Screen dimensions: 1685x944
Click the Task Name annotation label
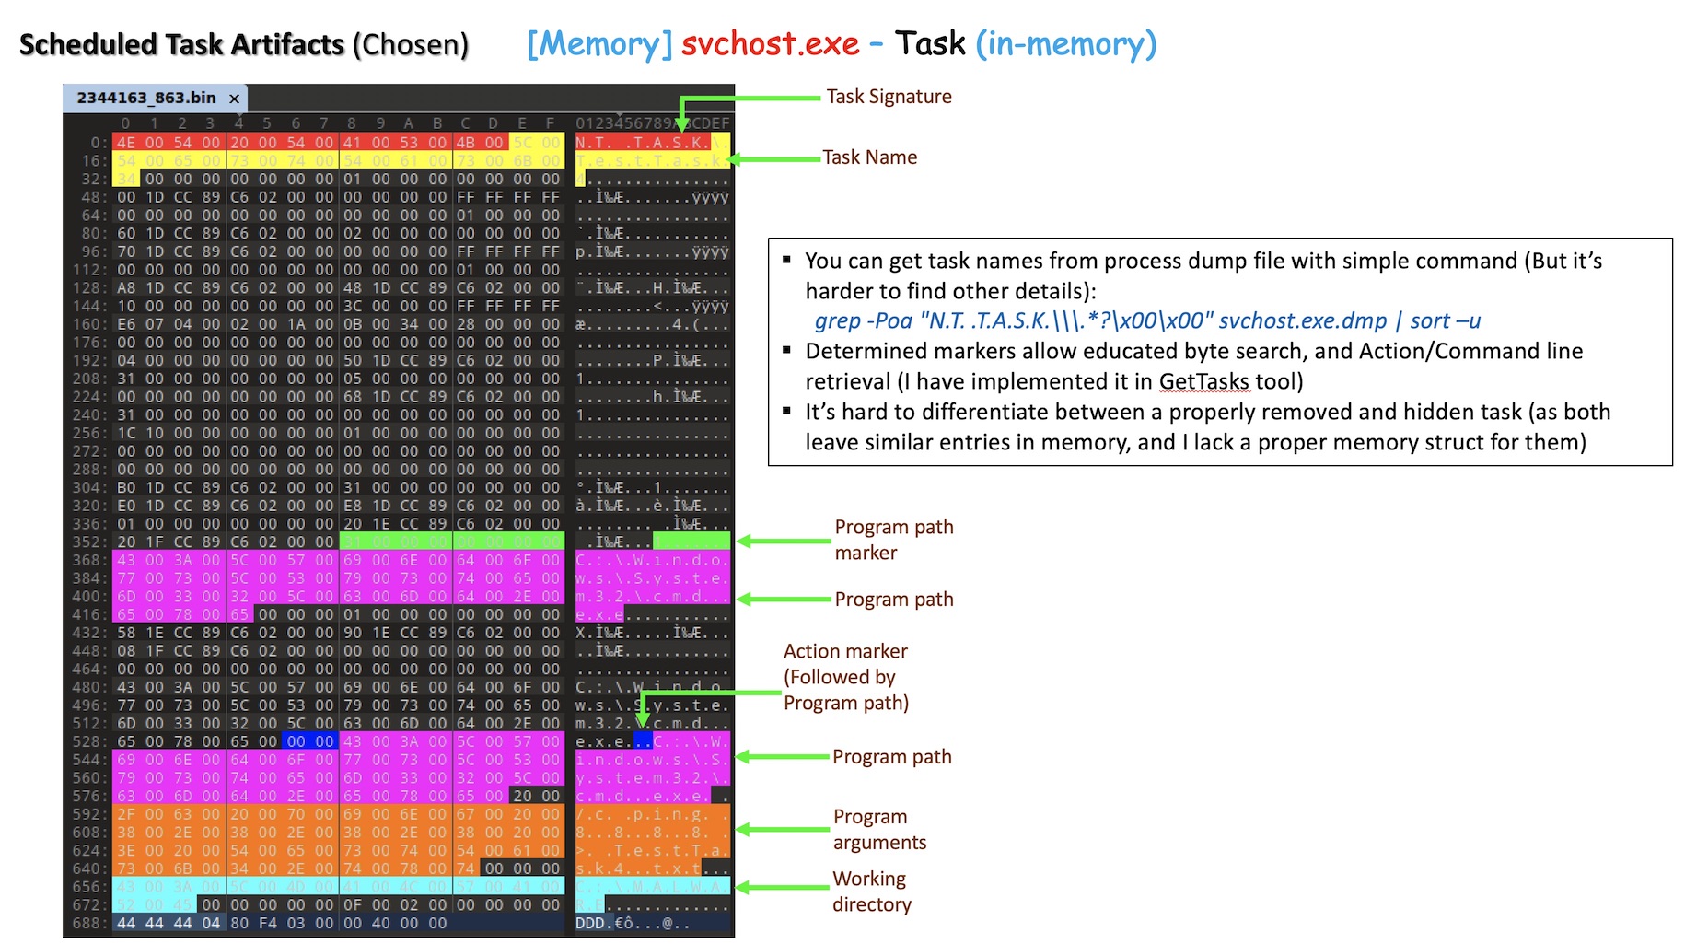pos(869,157)
